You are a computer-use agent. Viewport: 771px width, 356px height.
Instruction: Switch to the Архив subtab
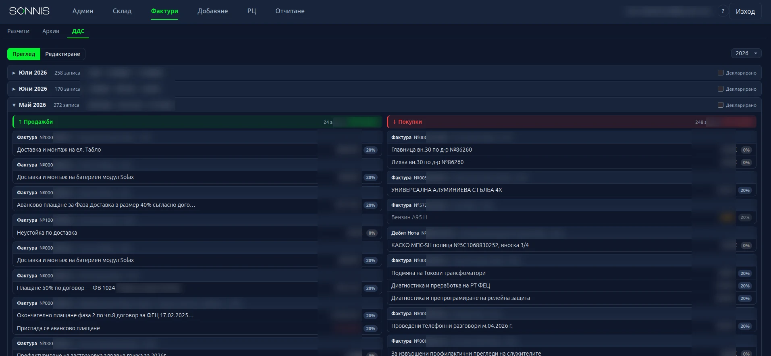click(x=51, y=31)
